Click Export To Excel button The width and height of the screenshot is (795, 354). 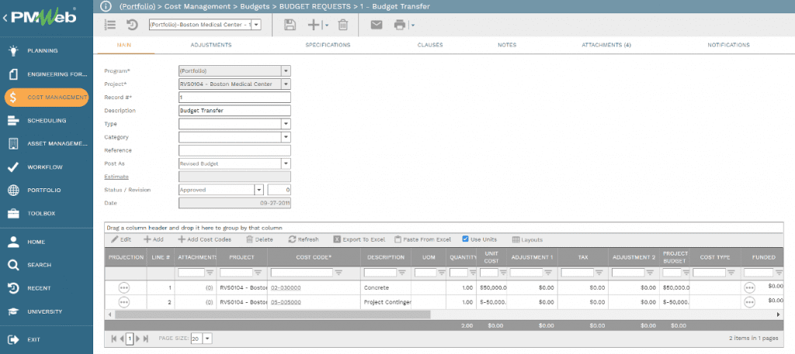[359, 239]
